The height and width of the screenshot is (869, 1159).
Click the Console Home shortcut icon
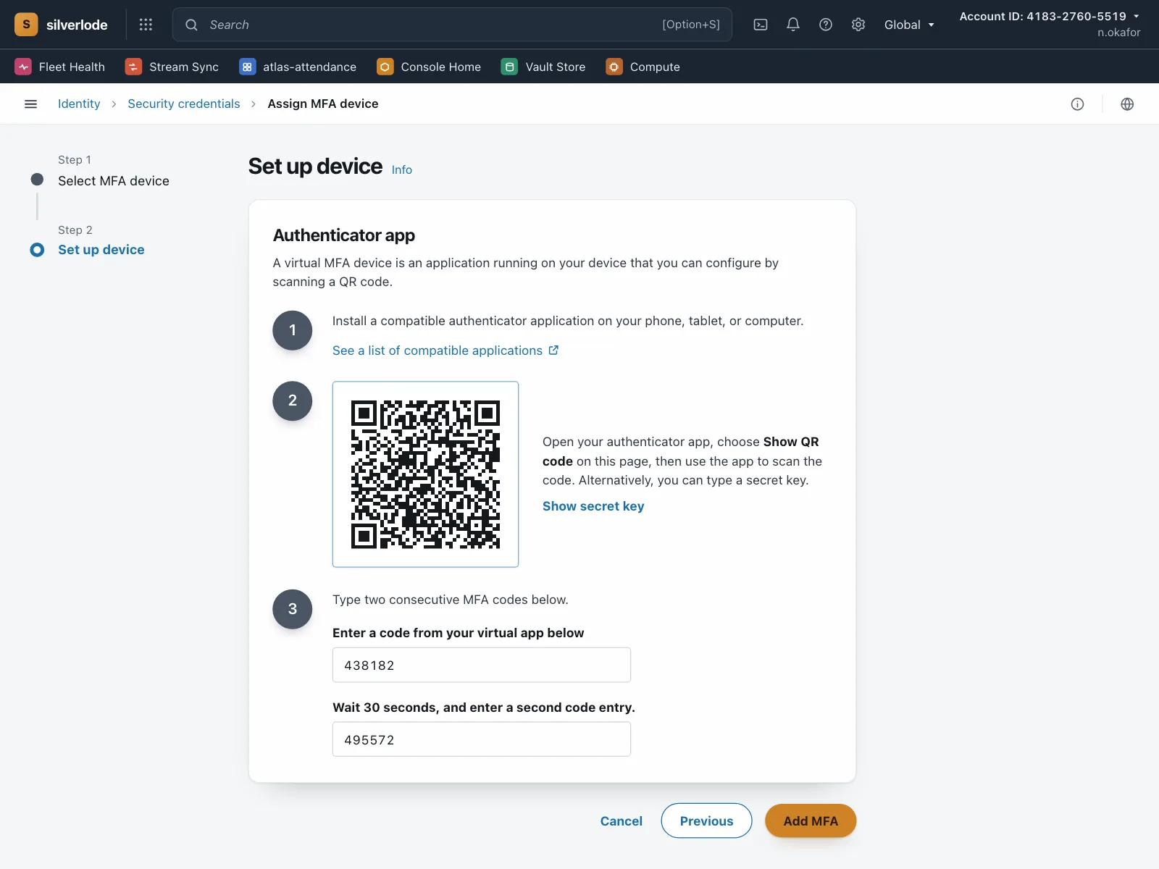(x=385, y=67)
